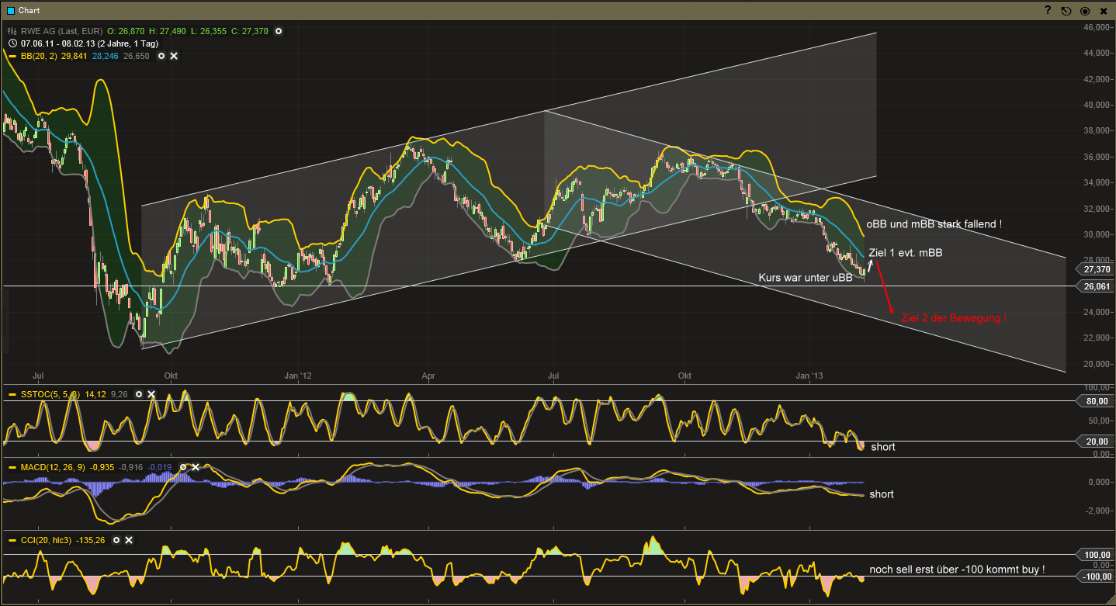Select annotation 'Ziel 1 evt. mBB'

tap(906, 252)
